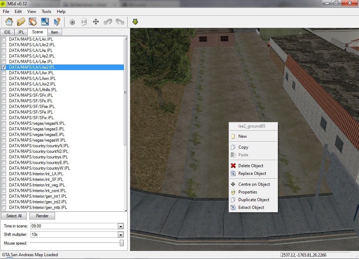Tick the LAhills.IPL checkbox
This screenshot has height=259, width=359.
tap(4, 89)
